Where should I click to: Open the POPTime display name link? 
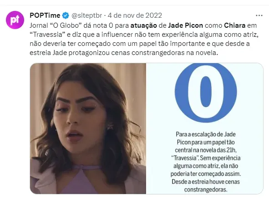pyautogui.click(x=45, y=15)
